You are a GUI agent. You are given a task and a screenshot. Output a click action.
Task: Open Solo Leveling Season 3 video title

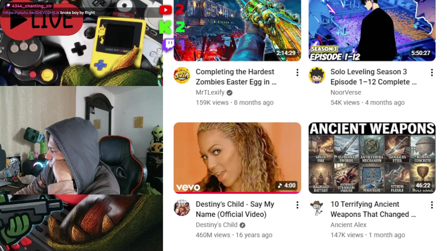coord(374,77)
